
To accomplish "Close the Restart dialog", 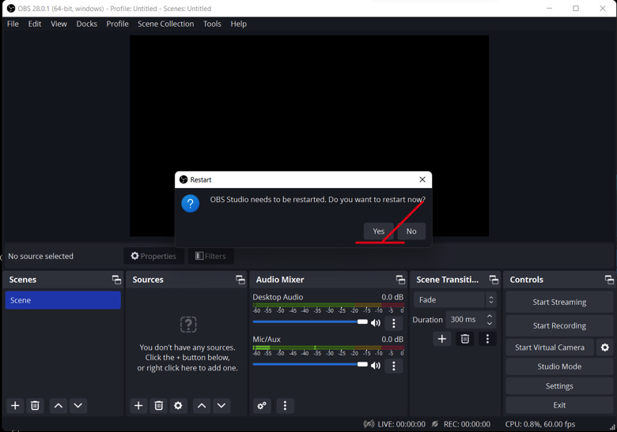I will 422,179.
